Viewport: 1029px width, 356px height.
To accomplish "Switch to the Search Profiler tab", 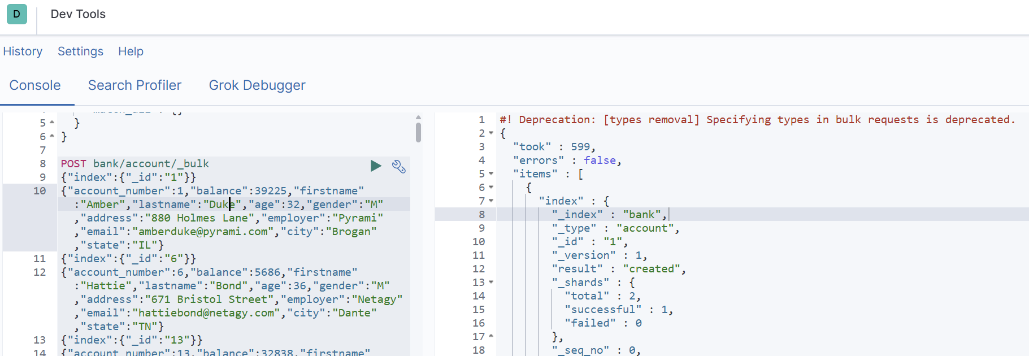I will point(134,85).
